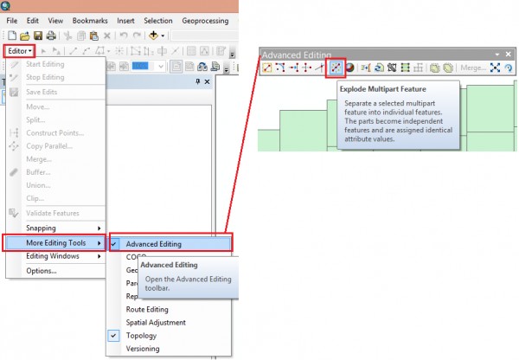This screenshot has width=519, height=360.
Task: Select the Edit Tool arrow next to Editor
Action: click(43, 51)
